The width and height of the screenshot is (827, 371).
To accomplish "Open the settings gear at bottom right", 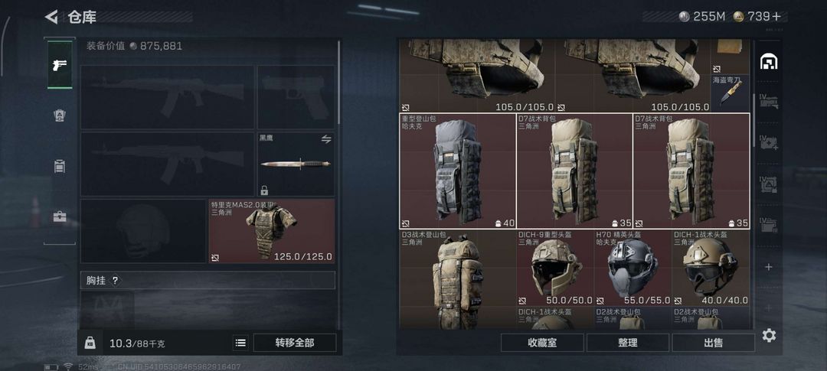I will 769,335.
